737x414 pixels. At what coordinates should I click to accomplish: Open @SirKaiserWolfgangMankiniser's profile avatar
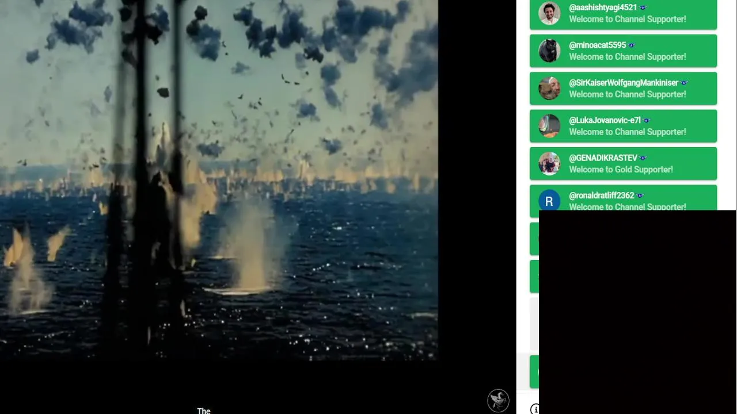click(549, 89)
